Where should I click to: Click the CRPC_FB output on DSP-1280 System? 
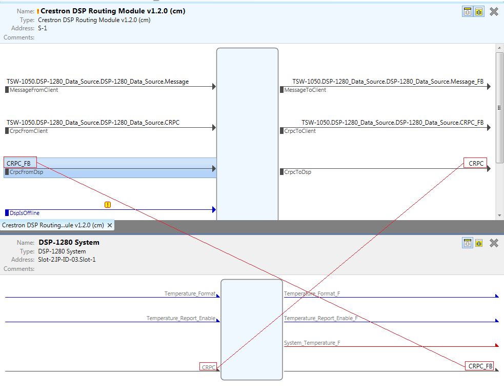coord(480,366)
